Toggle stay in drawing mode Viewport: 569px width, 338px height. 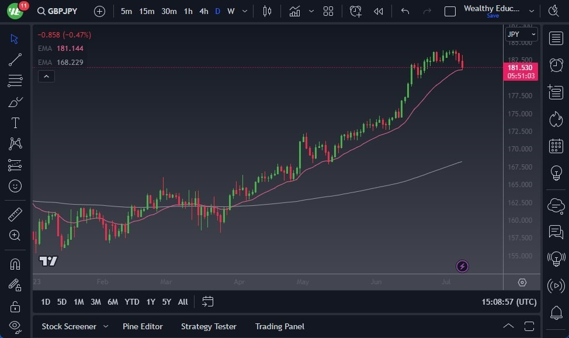(15, 285)
